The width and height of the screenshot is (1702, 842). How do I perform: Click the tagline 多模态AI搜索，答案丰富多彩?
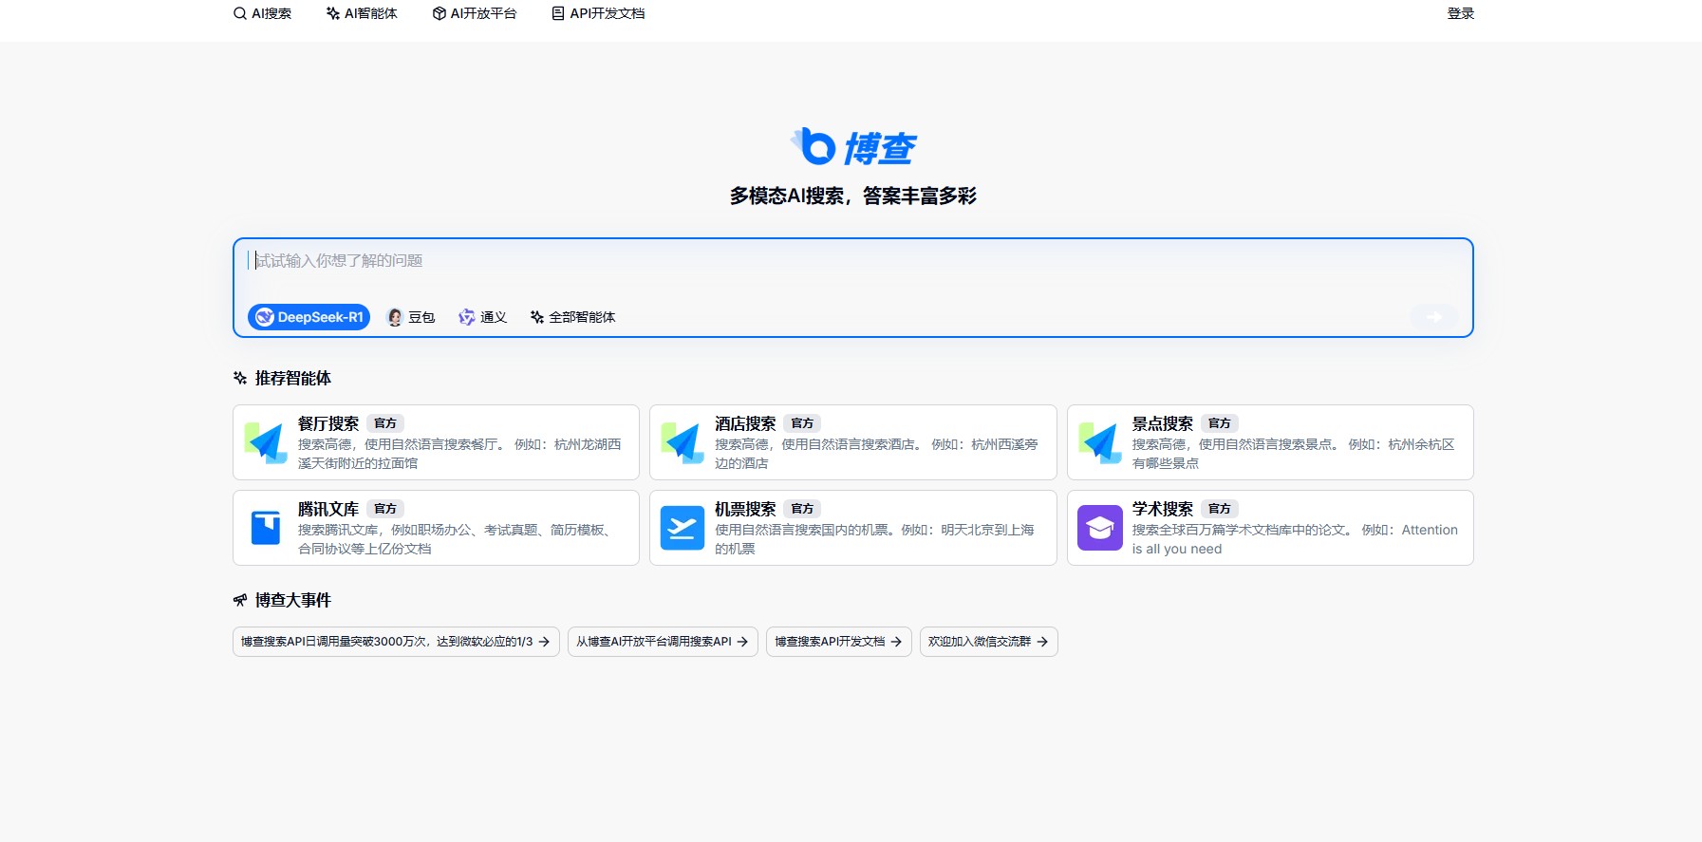[x=852, y=196]
